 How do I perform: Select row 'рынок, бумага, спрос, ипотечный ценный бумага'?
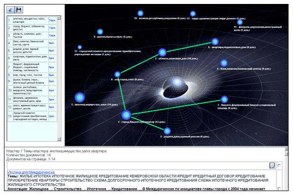tap(32, 81)
